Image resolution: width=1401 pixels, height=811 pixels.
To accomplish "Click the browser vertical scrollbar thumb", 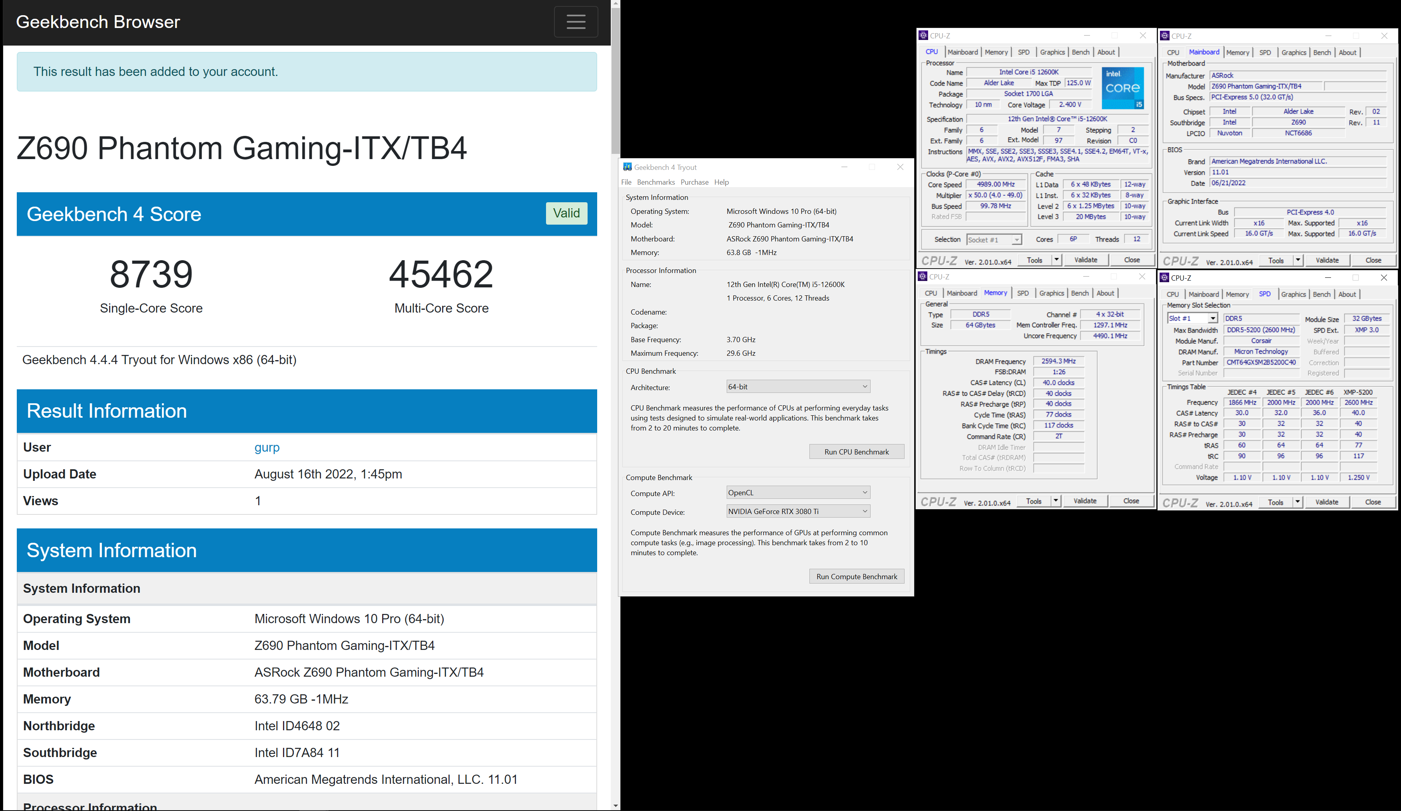I will [x=615, y=81].
